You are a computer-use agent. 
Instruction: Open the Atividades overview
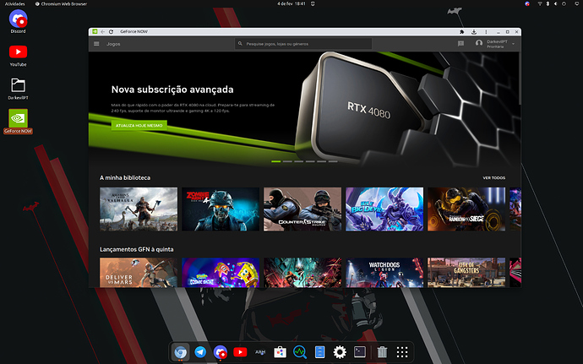pyautogui.click(x=14, y=3)
